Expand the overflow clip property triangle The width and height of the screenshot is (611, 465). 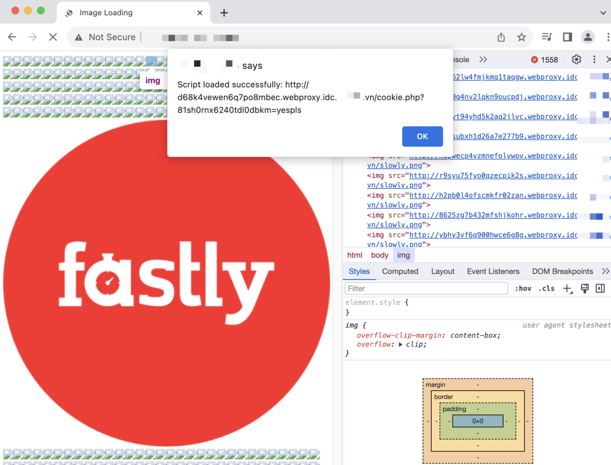(x=400, y=345)
